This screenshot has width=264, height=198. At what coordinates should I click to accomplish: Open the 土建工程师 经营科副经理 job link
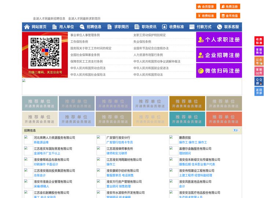[195, 175]
